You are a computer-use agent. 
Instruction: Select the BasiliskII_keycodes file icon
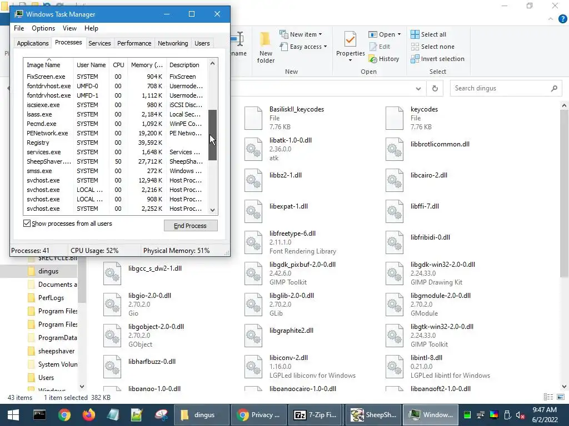[x=253, y=118]
